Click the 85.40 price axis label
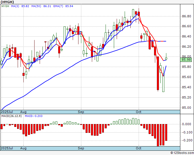This screenshot has height=155, width=194. point(186,87)
